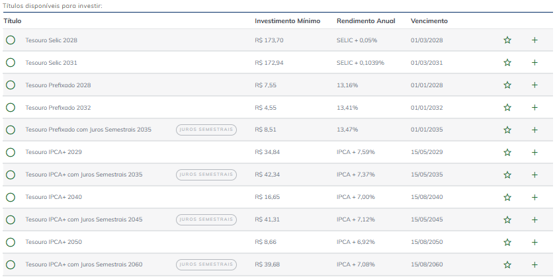Click plus for Tesouro Prefixado 2032
This screenshot has width=555, height=277.
534,107
